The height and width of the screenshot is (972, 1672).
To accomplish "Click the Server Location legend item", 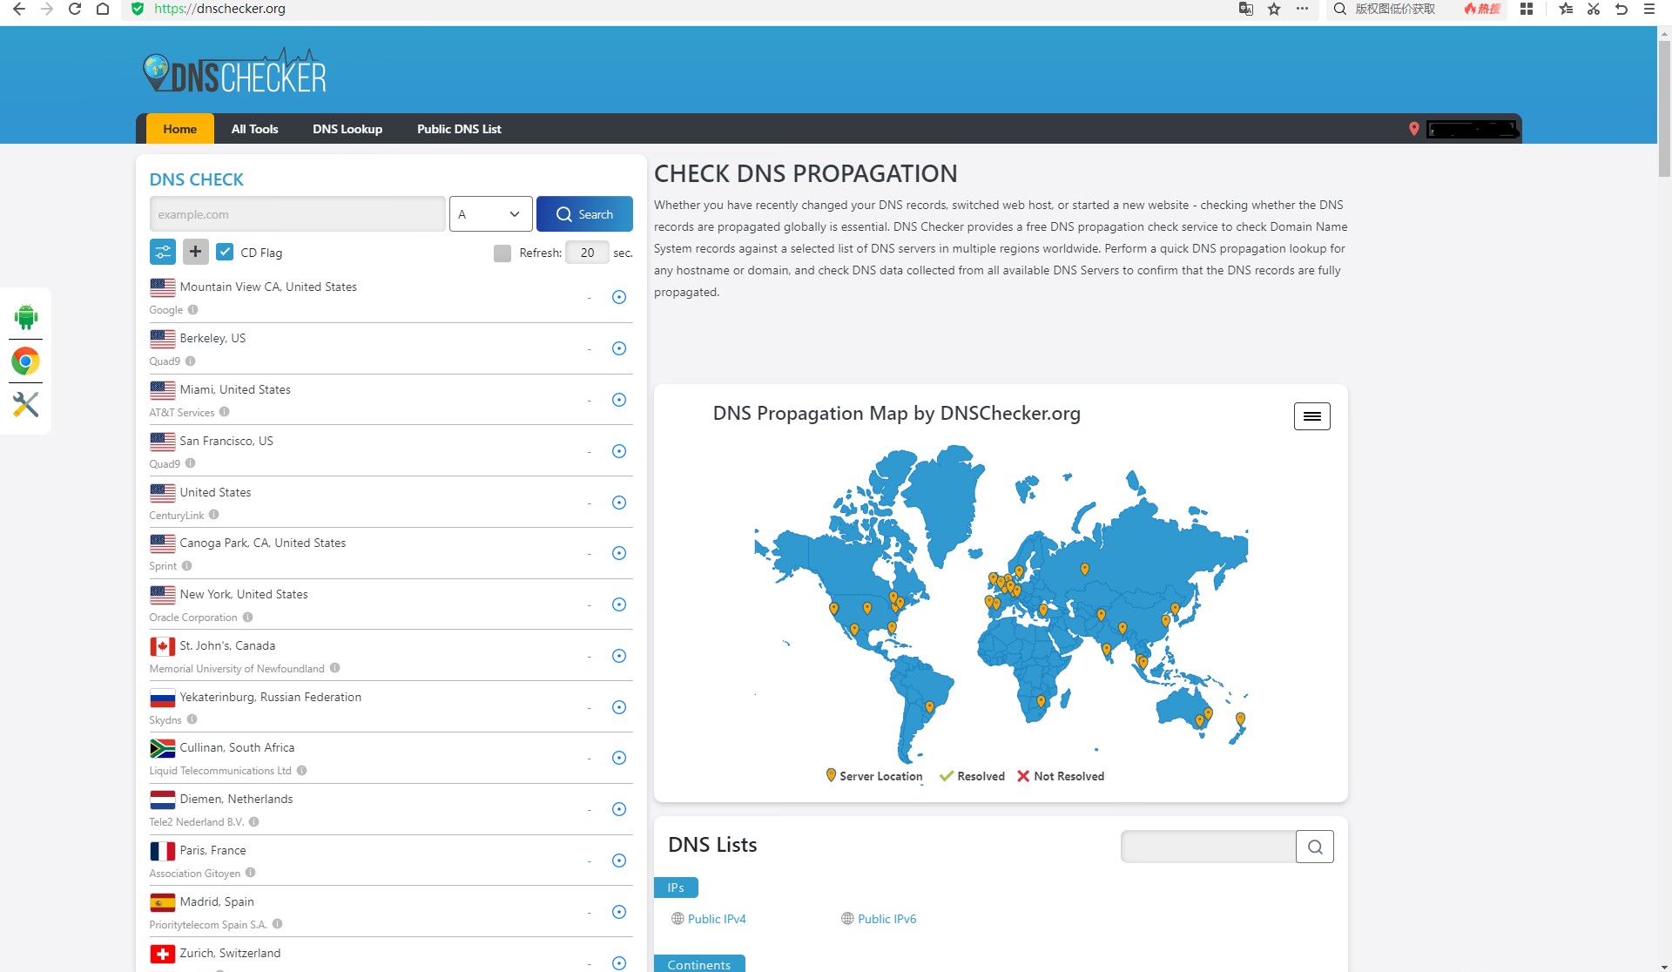I will coord(874,776).
